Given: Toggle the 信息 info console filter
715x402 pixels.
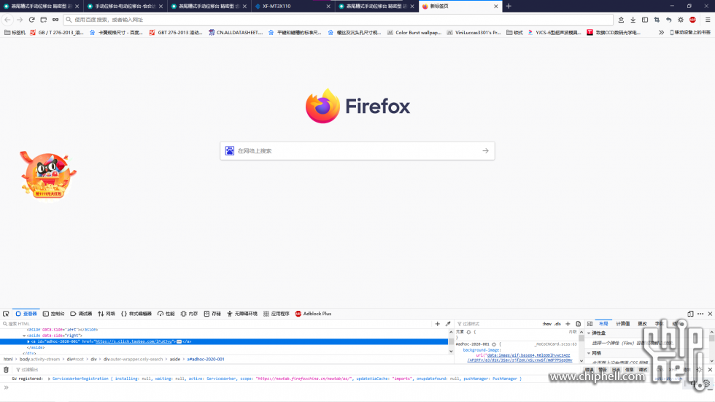Looking at the screenshot, I should pyautogui.click(x=629, y=370).
